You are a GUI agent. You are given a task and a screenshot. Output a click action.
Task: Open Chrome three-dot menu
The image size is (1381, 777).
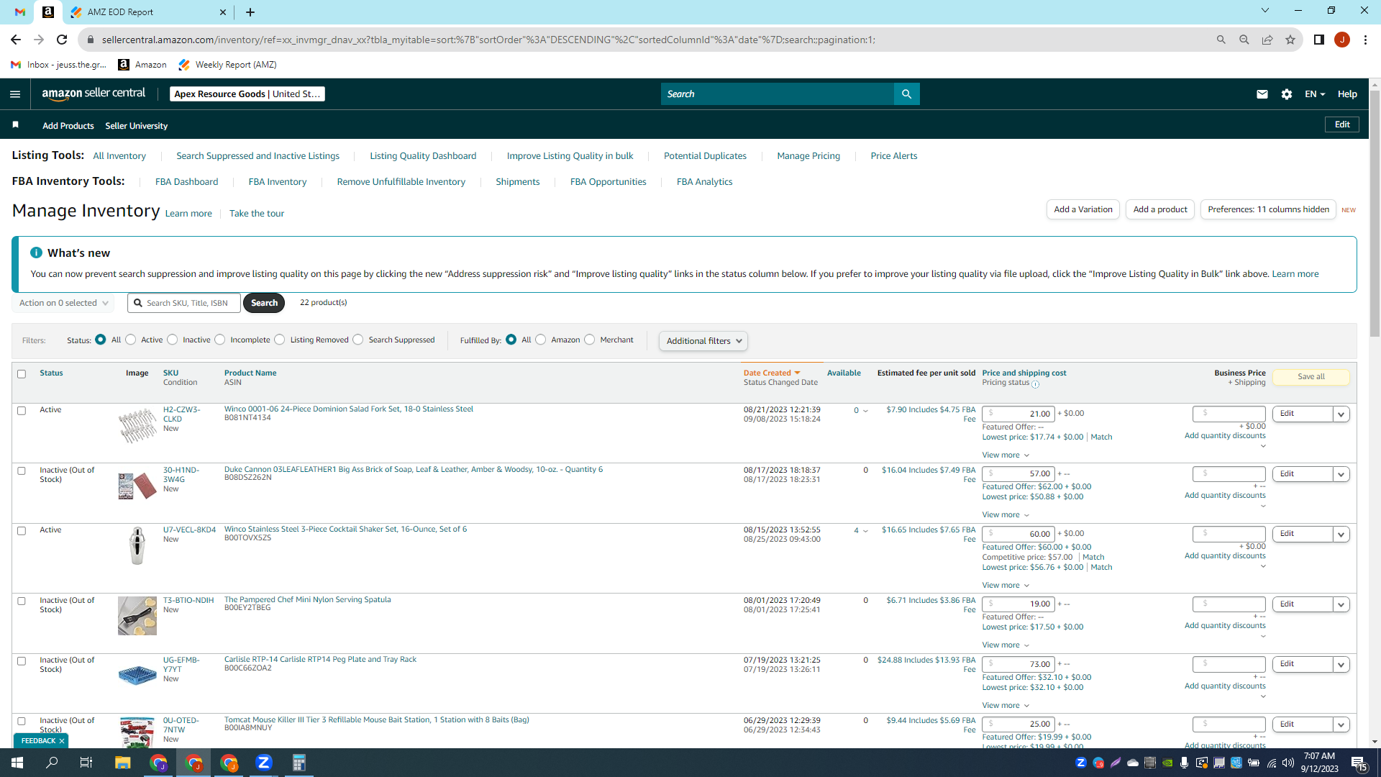coord(1365,40)
